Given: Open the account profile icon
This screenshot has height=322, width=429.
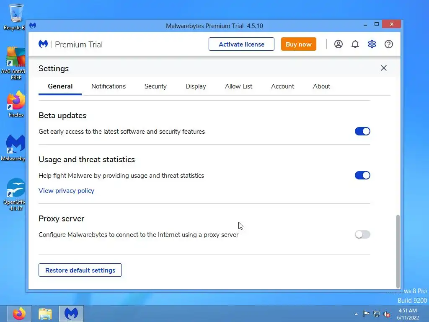Looking at the screenshot, I should click(x=338, y=44).
